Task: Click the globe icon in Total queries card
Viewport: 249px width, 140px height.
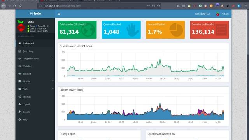Action: pyautogui.click(x=88, y=30)
